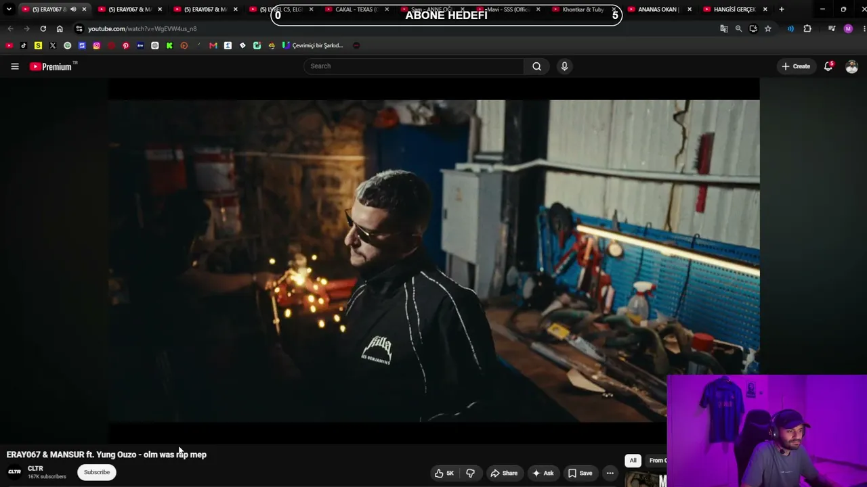867x487 pixels.
Task: Switch to the HANGİSİ GERÇEK tab
Action: (734, 9)
